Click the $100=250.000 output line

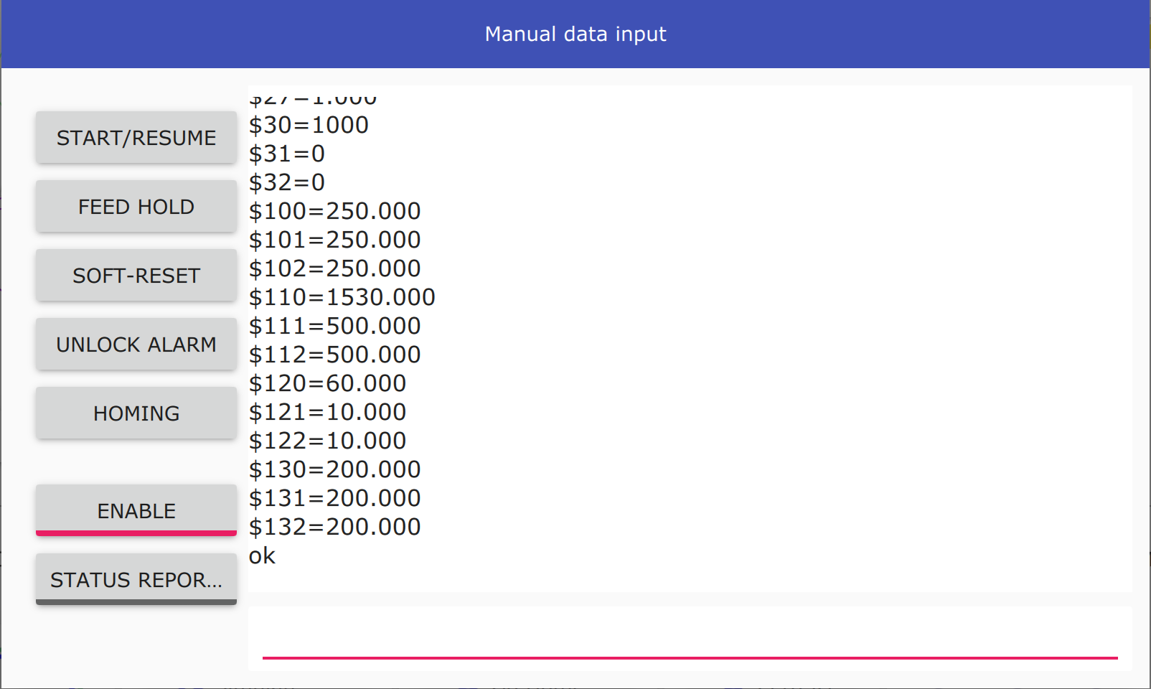(x=334, y=211)
